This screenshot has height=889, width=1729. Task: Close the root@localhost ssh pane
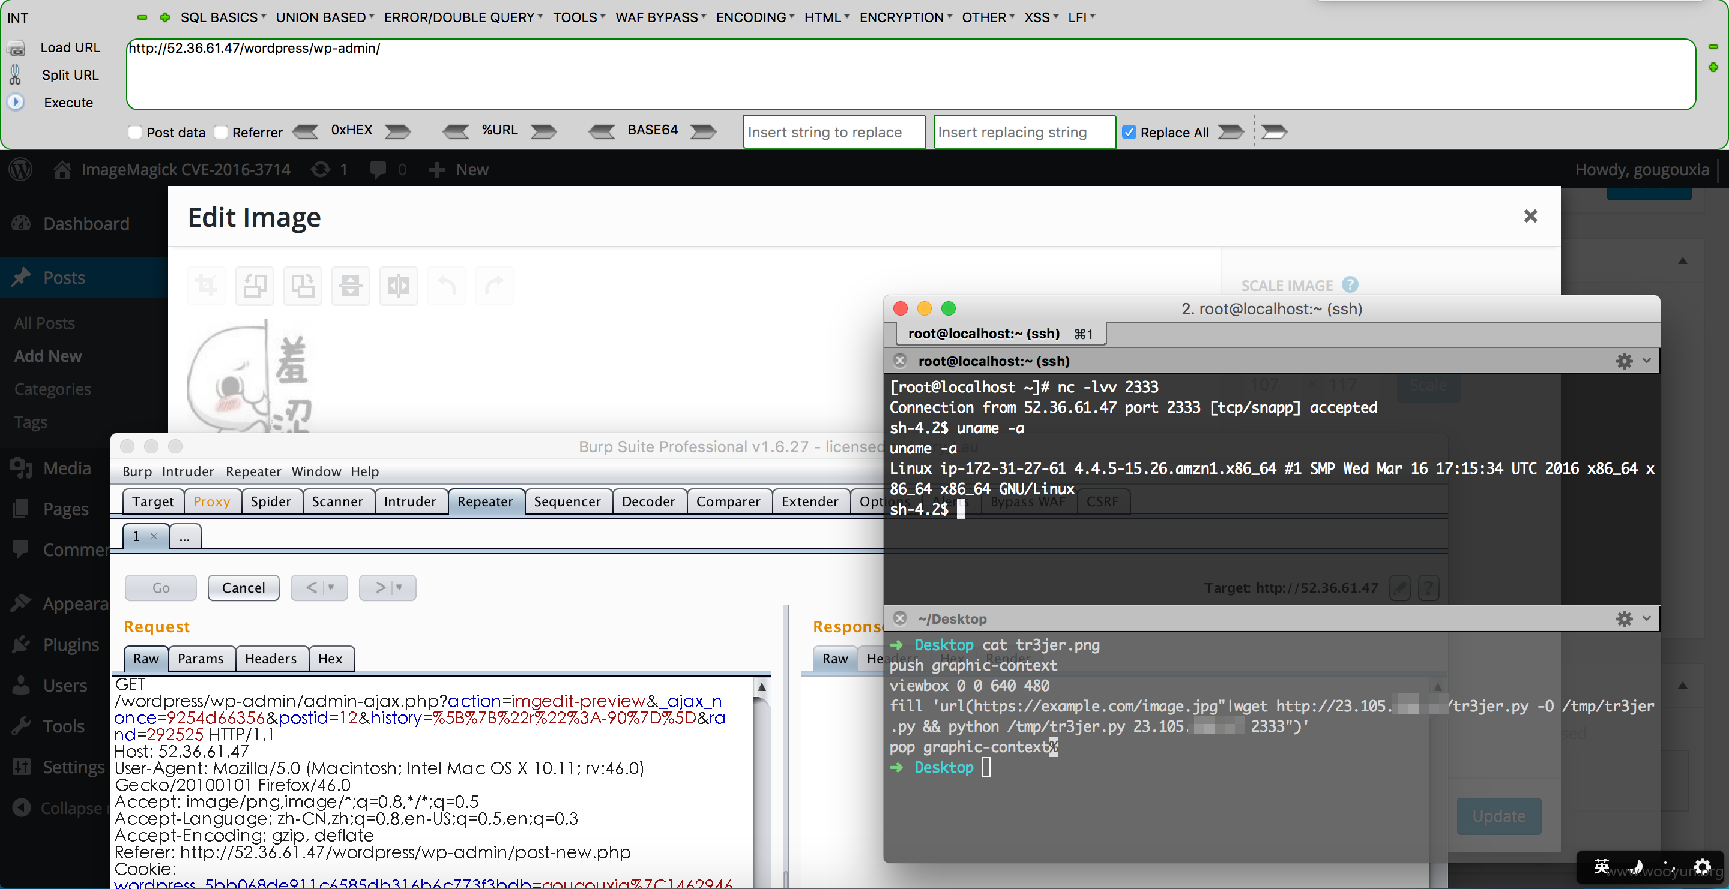point(900,361)
